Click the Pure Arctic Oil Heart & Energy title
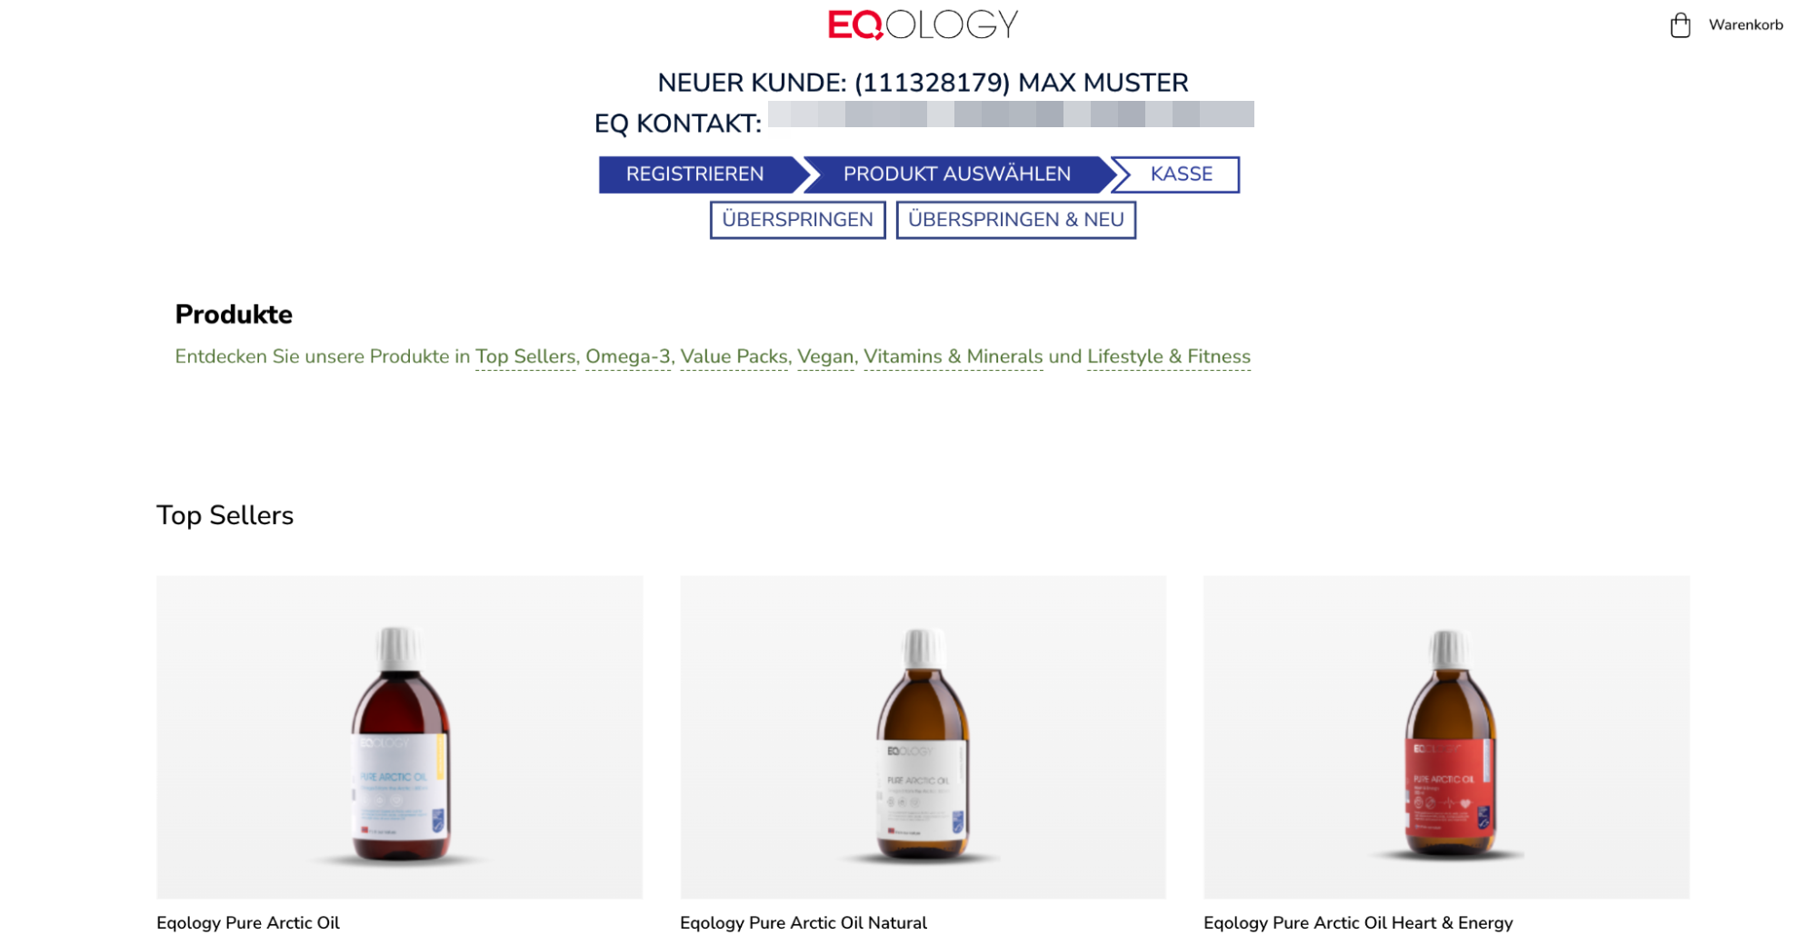Screen dimensions: 1817x945 click(x=1358, y=923)
